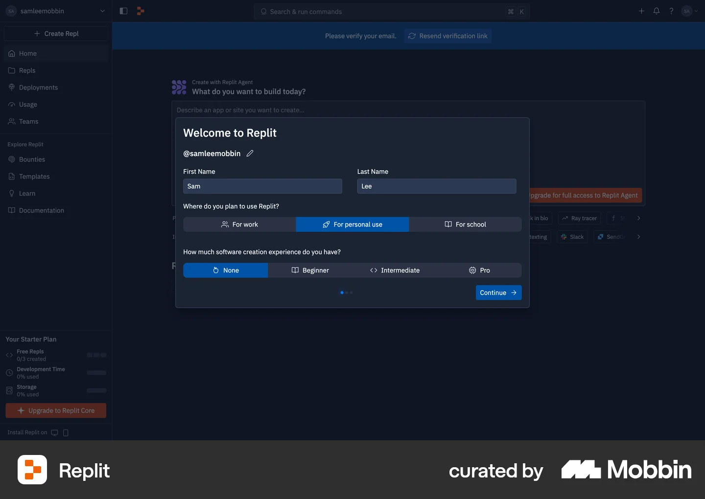Click the Ray tracer suggestion chip
705x499 pixels.
pos(579,218)
